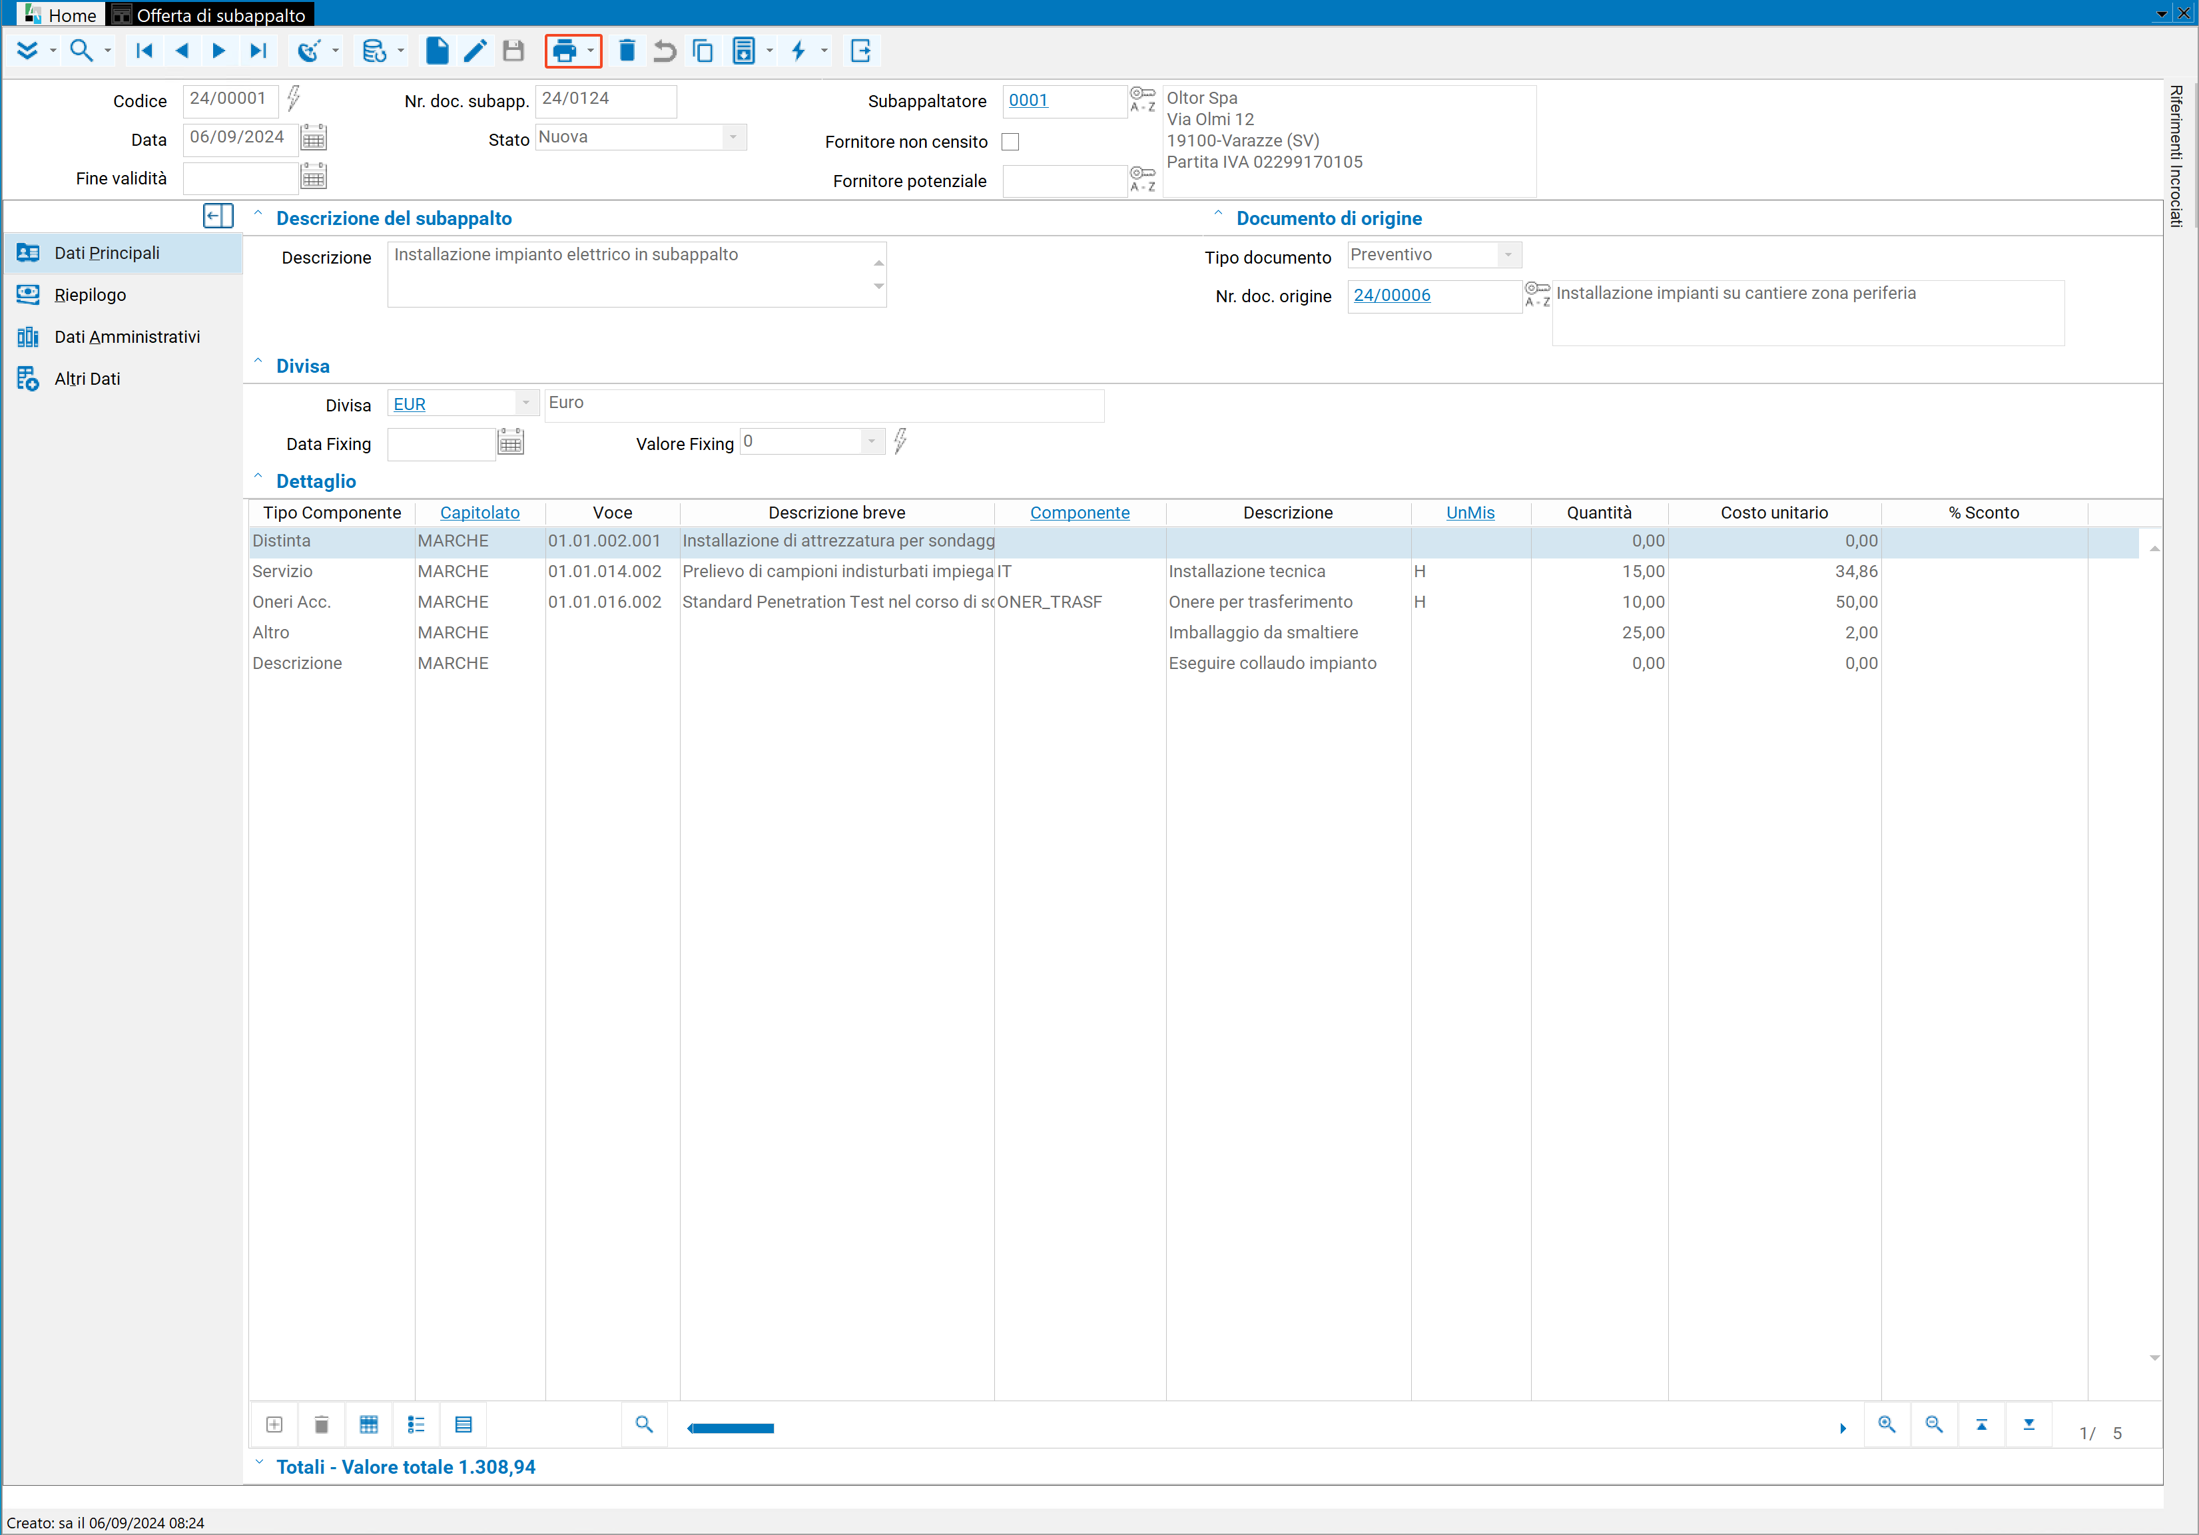This screenshot has height=1535, width=2199.
Task: Open the calendar next to Data field
Action: pos(314,138)
